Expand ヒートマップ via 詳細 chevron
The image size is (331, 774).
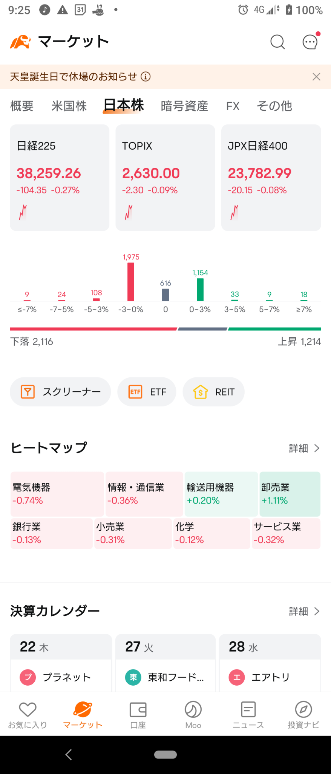(304, 448)
